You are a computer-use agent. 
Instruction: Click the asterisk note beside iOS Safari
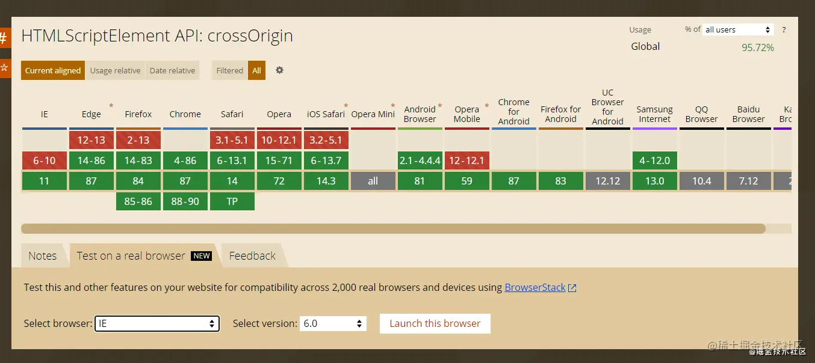[x=346, y=106]
